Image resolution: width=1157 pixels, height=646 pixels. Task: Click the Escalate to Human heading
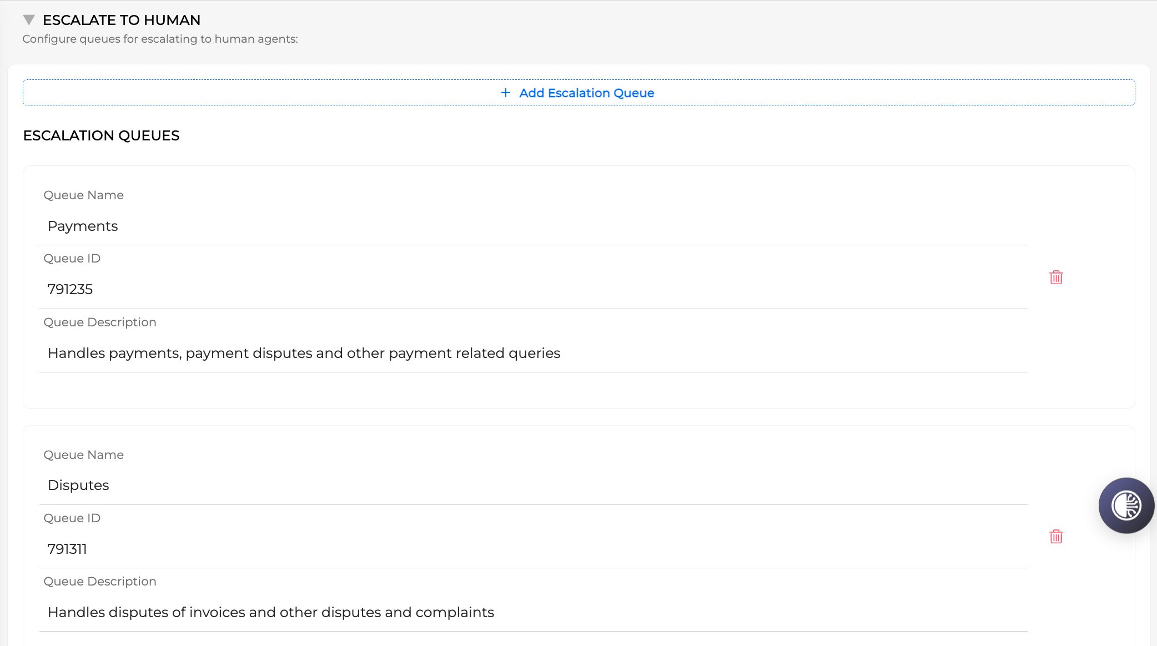click(122, 20)
